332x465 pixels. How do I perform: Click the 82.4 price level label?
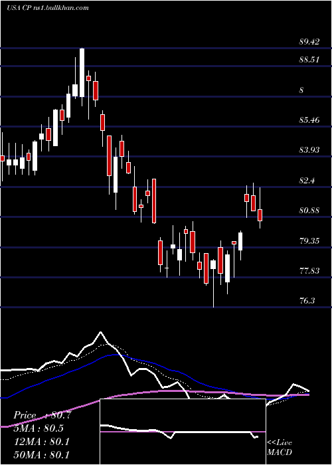point(307,180)
